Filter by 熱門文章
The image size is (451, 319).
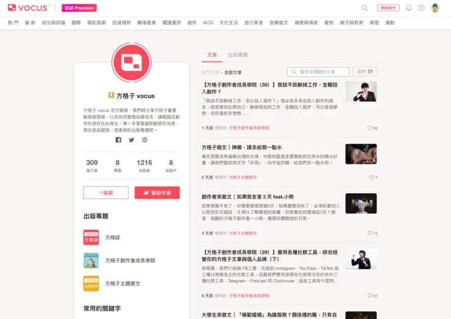point(210,72)
